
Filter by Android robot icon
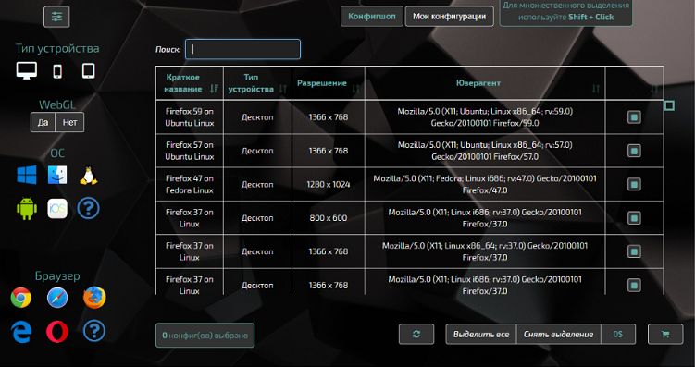click(27, 209)
